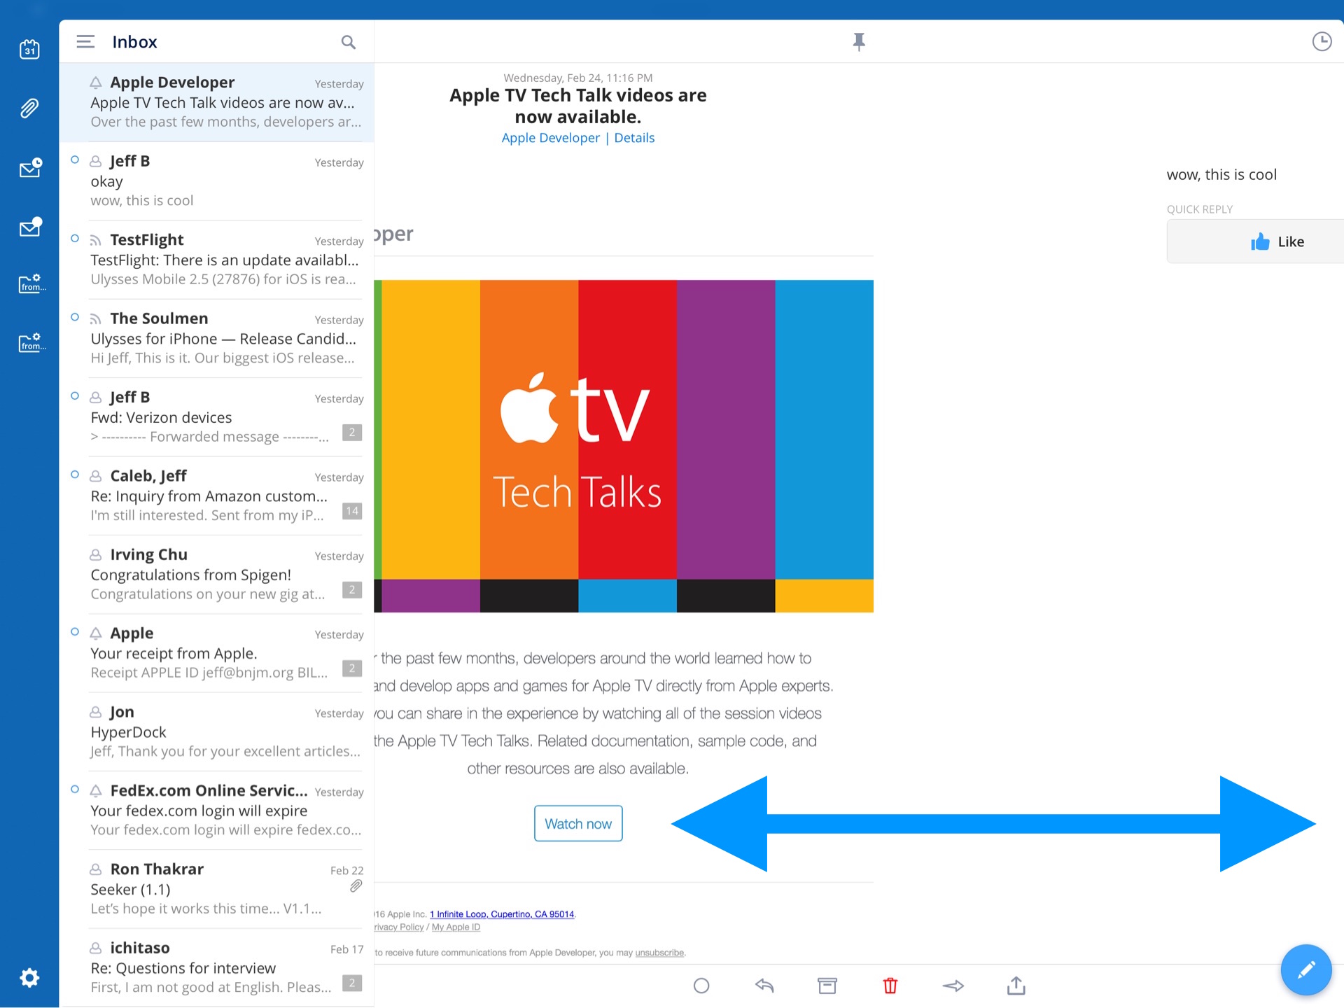Screen dimensions: 1344x1008
Task: View Snoozed emails from the sidebar
Action: (29, 168)
